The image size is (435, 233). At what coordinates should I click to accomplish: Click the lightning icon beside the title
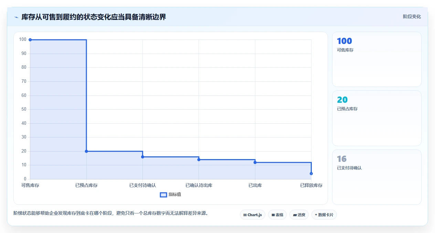16,17
